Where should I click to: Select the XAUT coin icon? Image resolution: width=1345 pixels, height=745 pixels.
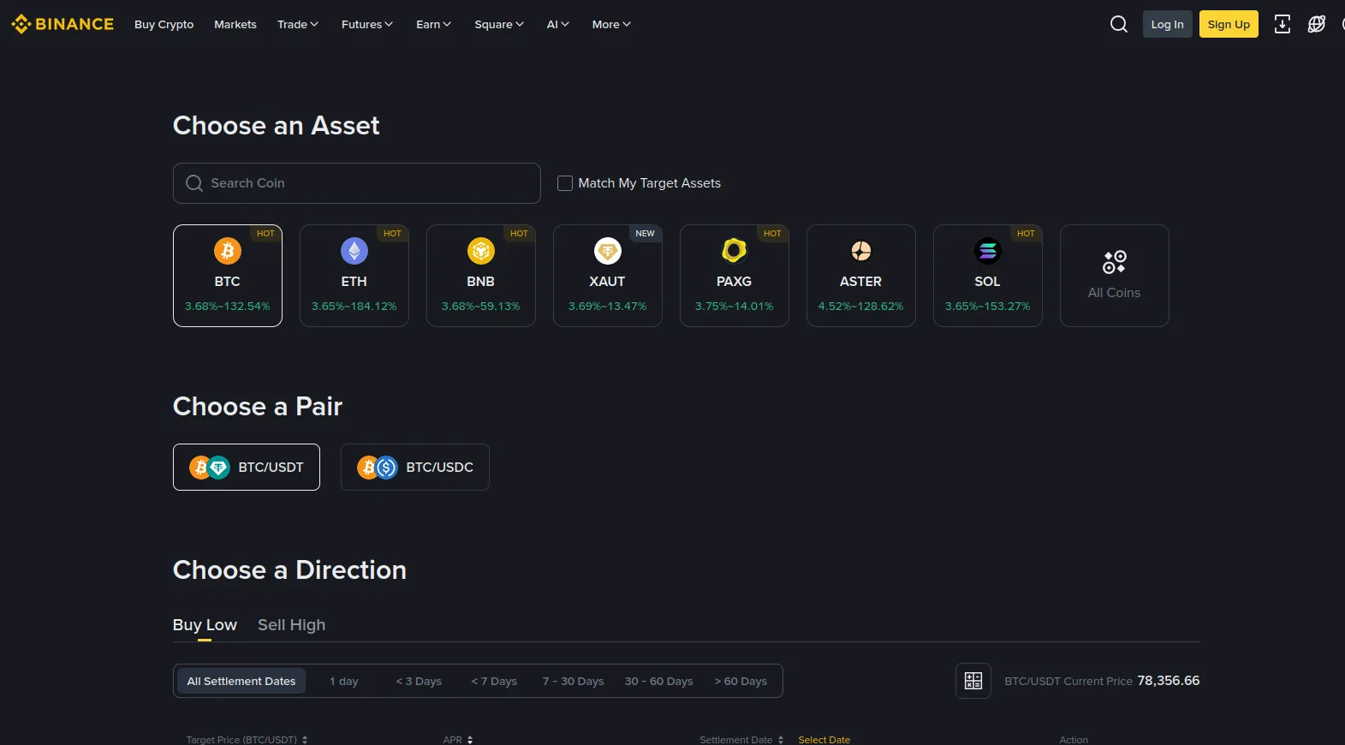pyautogui.click(x=608, y=251)
